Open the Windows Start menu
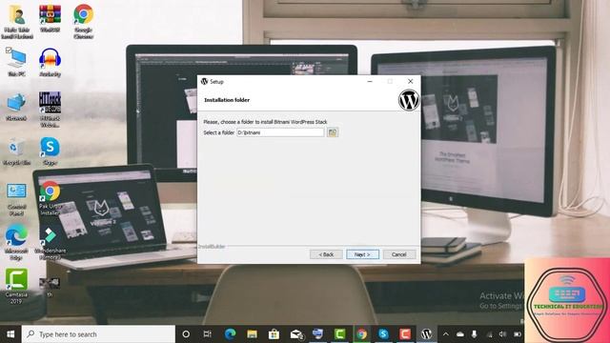 [x=10, y=334]
